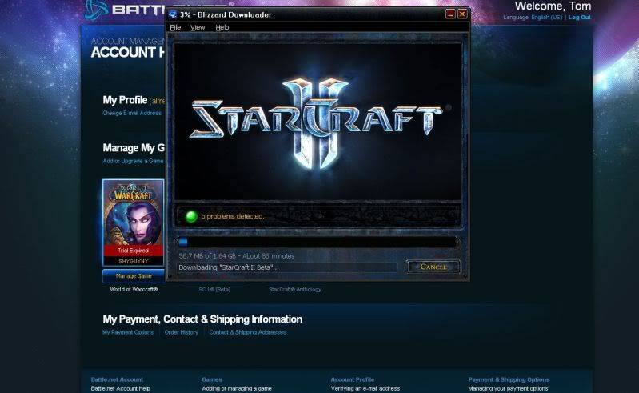Minimize the Blizzard Downloader window
The image size is (639, 393).
(450, 14)
